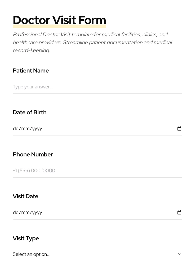Click the Date of Birth label
This screenshot has height=271, width=195.
[x=30, y=112]
